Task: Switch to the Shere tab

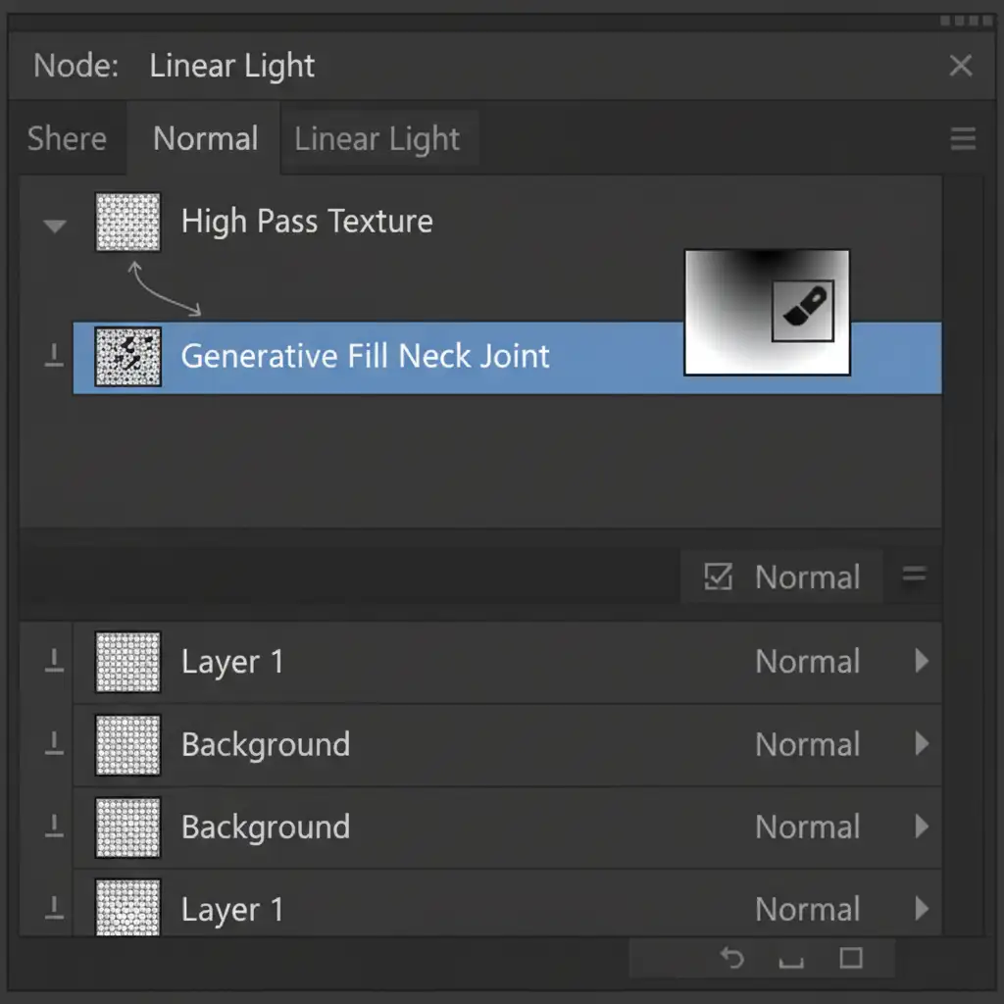Action: pyautogui.click(x=67, y=139)
